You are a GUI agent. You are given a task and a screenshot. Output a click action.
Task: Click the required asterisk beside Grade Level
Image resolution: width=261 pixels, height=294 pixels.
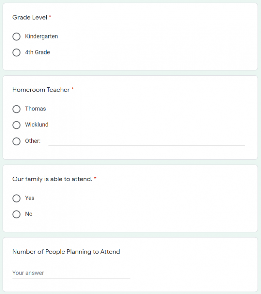pyautogui.click(x=50, y=17)
